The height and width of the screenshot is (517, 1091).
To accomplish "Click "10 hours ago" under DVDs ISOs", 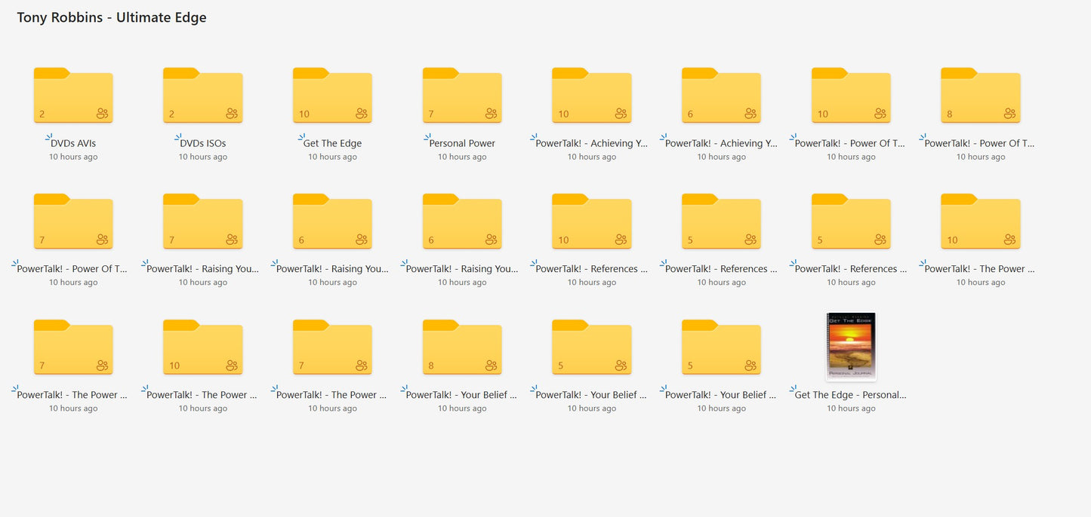I will 203,157.
